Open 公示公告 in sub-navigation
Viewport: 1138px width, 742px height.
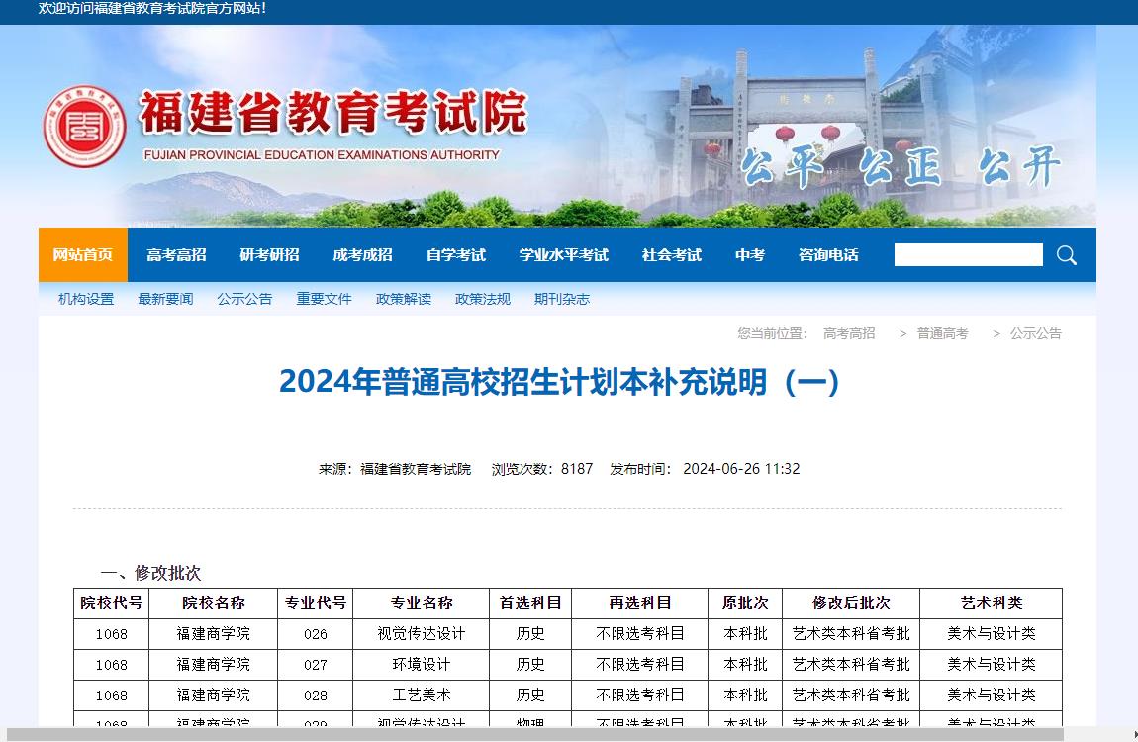(244, 299)
